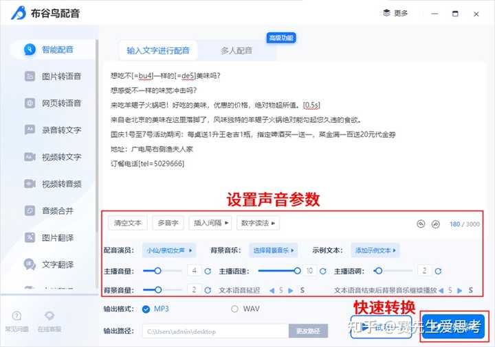This screenshot has height=347, width=495.
Task: Click the 高级功能 badge
Action: (x=281, y=38)
